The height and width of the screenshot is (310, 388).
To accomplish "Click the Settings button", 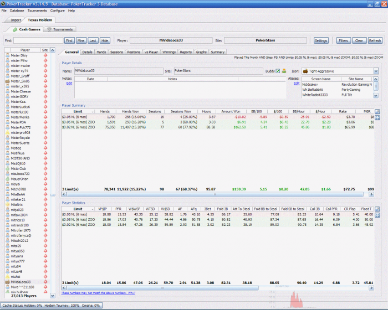I will (321, 40).
